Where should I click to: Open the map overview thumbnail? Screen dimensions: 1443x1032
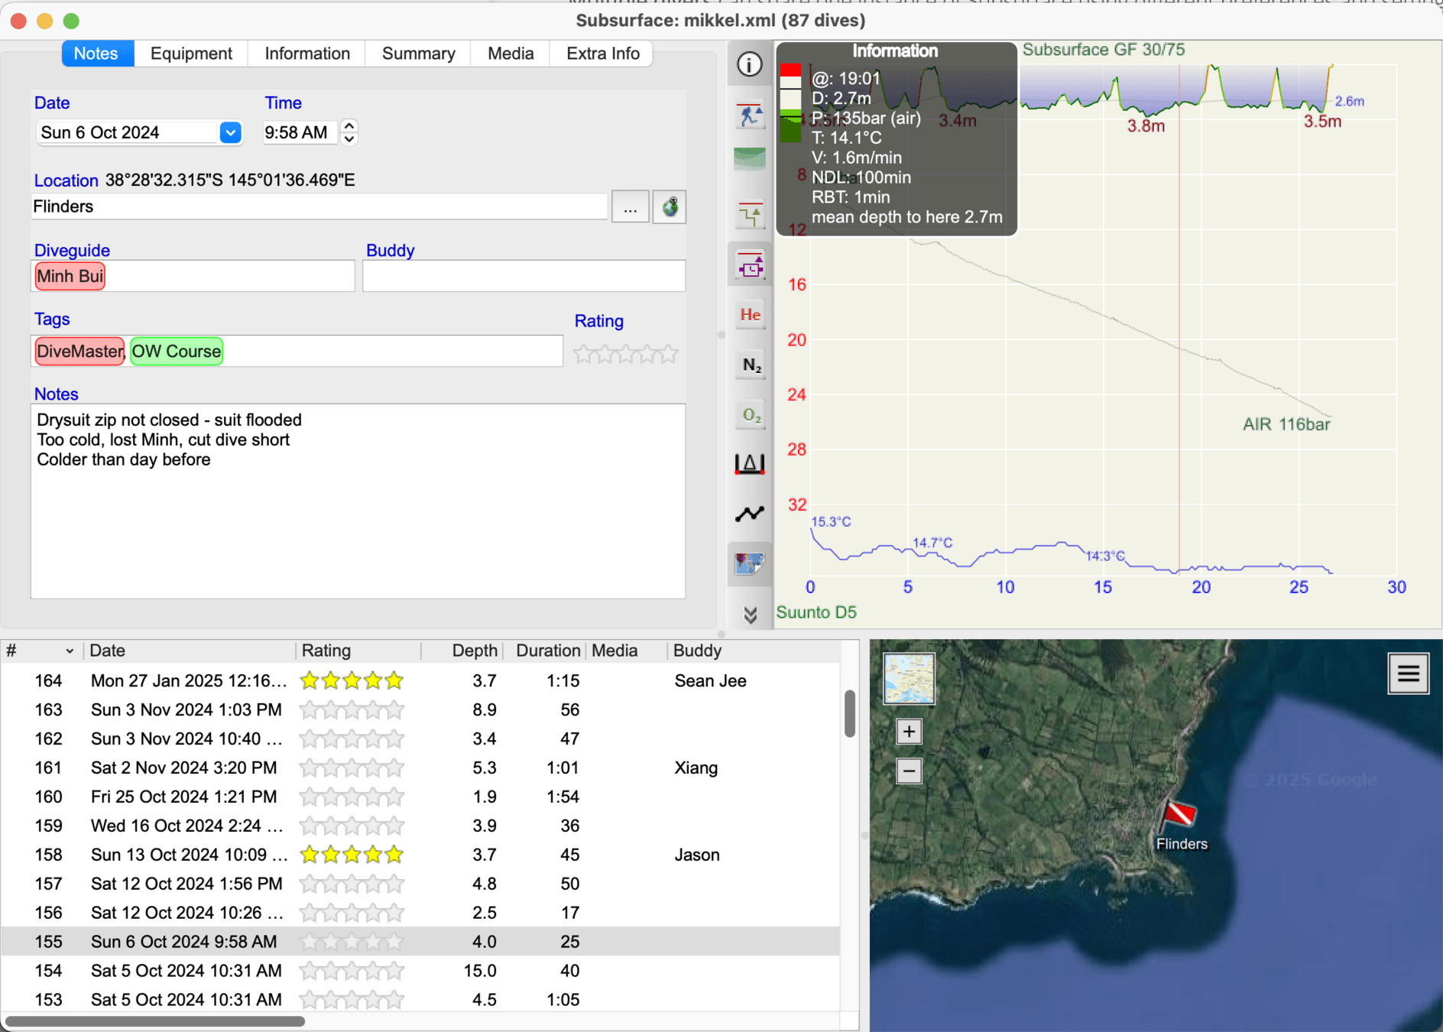click(909, 678)
